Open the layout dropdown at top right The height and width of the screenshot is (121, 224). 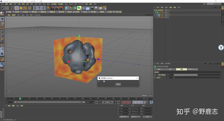point(214,4)
